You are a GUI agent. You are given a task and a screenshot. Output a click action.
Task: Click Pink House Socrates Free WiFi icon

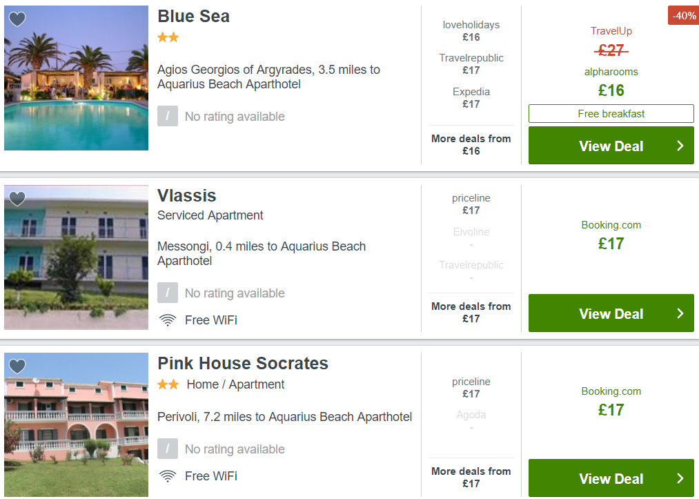coord(168,476)
